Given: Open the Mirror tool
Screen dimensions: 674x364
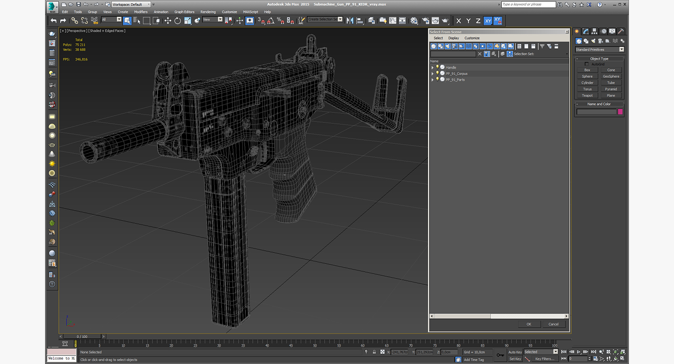Looking at the screenshot, I should coord(350,20).
